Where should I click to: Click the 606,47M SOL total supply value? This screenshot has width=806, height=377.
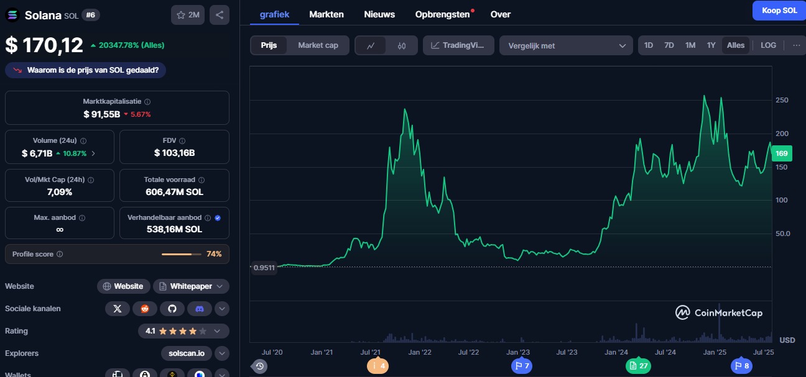pyautogui.click(x=174, y=192)
